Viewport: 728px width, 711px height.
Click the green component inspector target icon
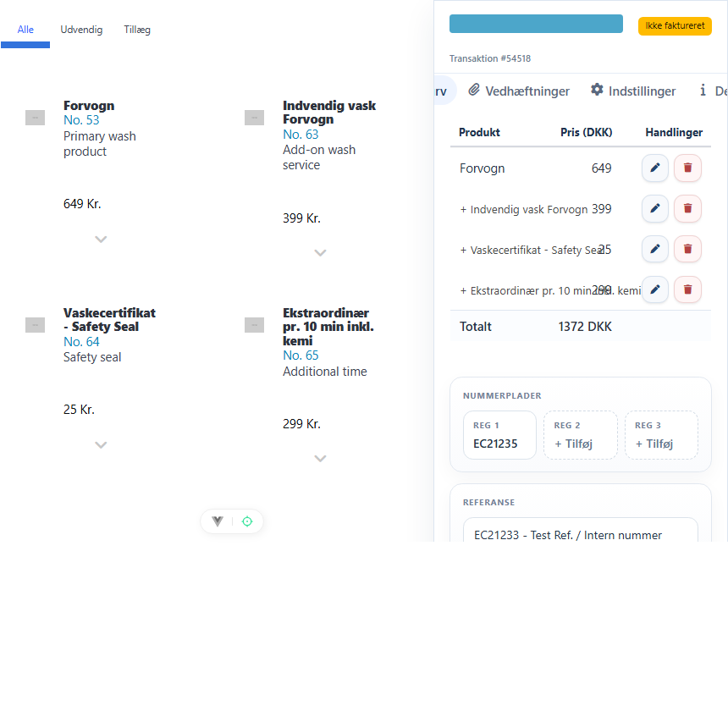247,521
